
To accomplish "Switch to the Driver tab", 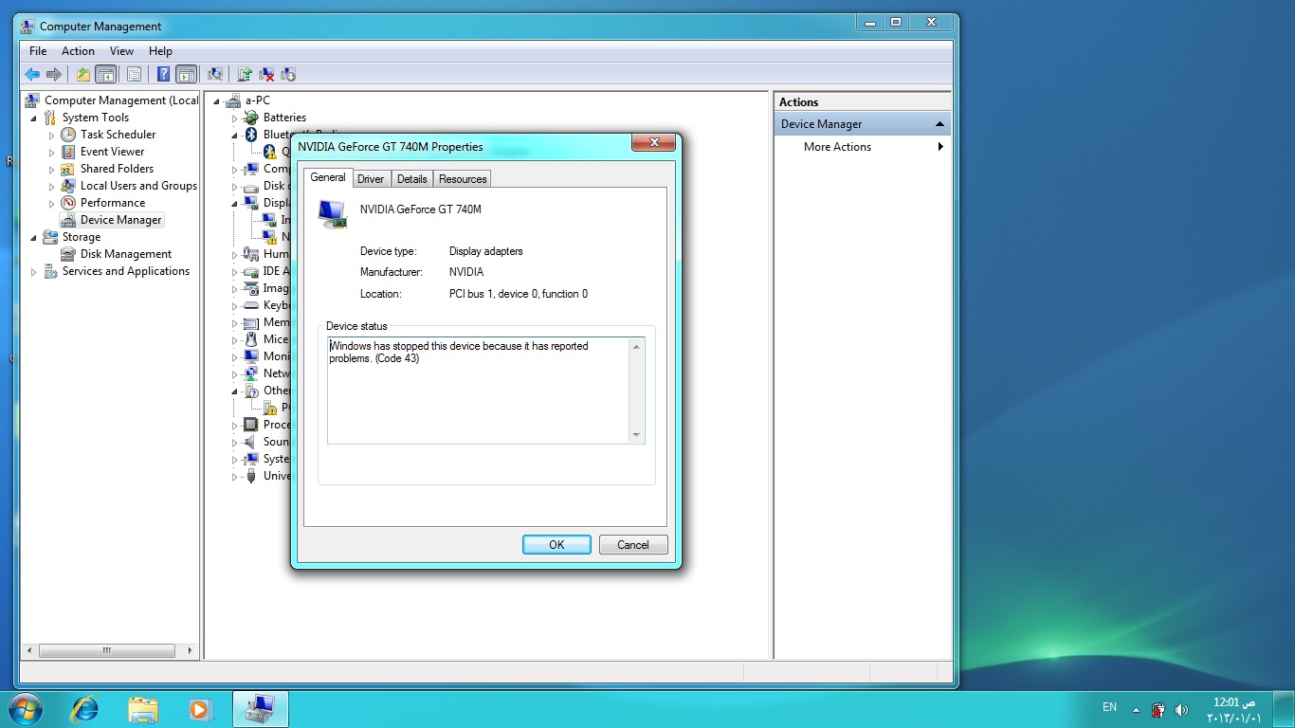I will [371, 179].
